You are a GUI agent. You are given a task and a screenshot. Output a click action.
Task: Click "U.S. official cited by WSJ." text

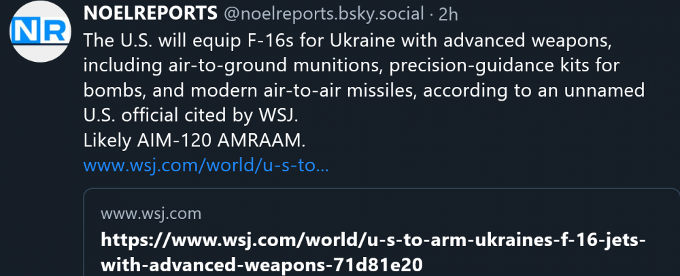tap(190, 115)
